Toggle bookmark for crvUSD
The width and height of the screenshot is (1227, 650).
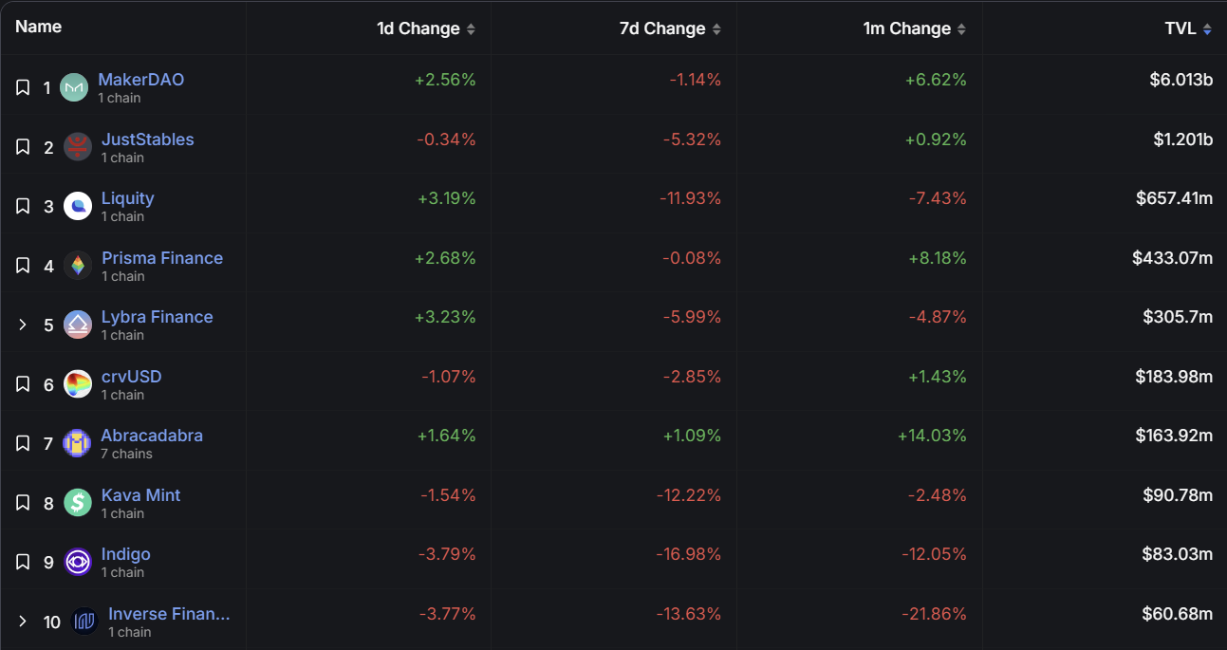tap(23, 384)
